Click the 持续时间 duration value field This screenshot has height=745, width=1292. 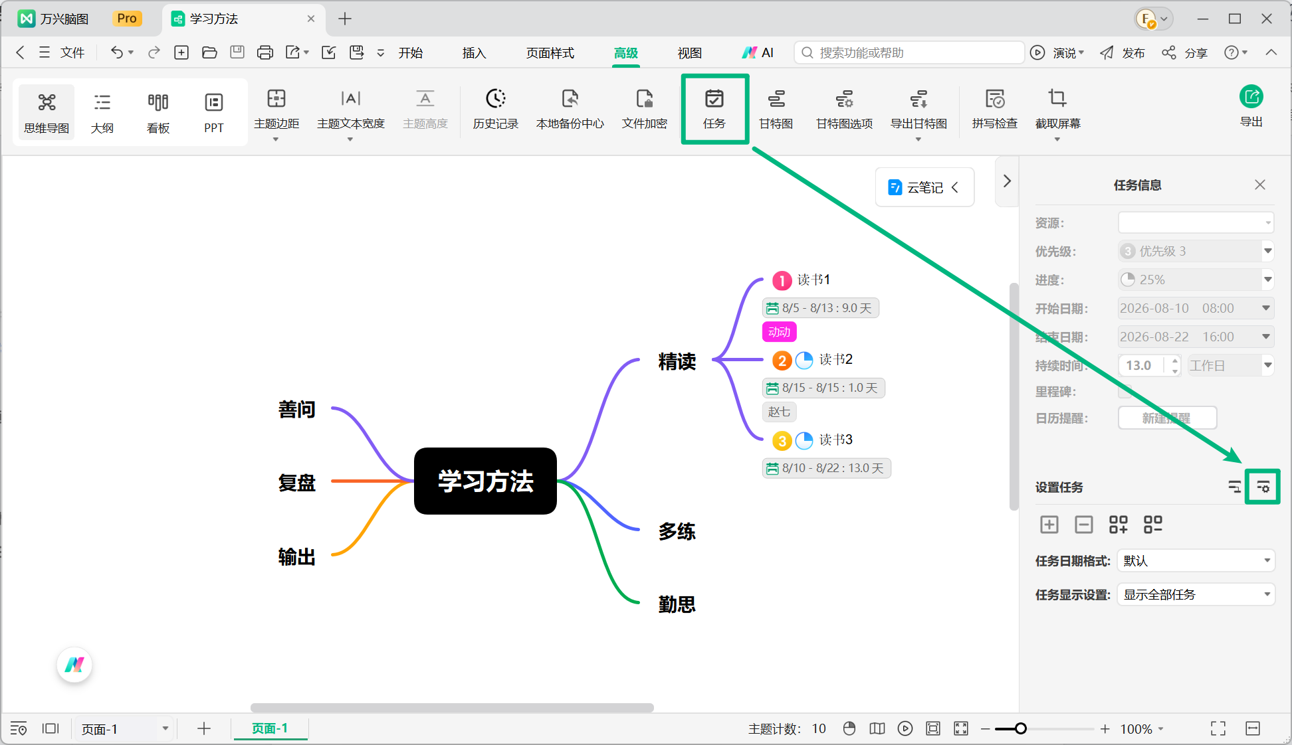coord(1142,365)
